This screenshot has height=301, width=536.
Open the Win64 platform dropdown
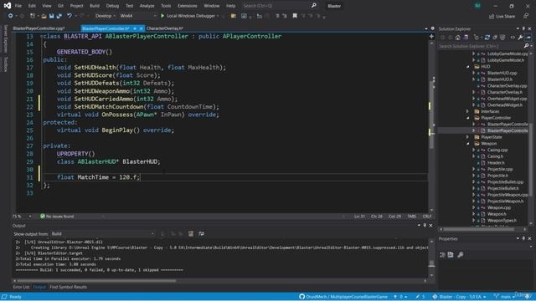pos(137,16)
